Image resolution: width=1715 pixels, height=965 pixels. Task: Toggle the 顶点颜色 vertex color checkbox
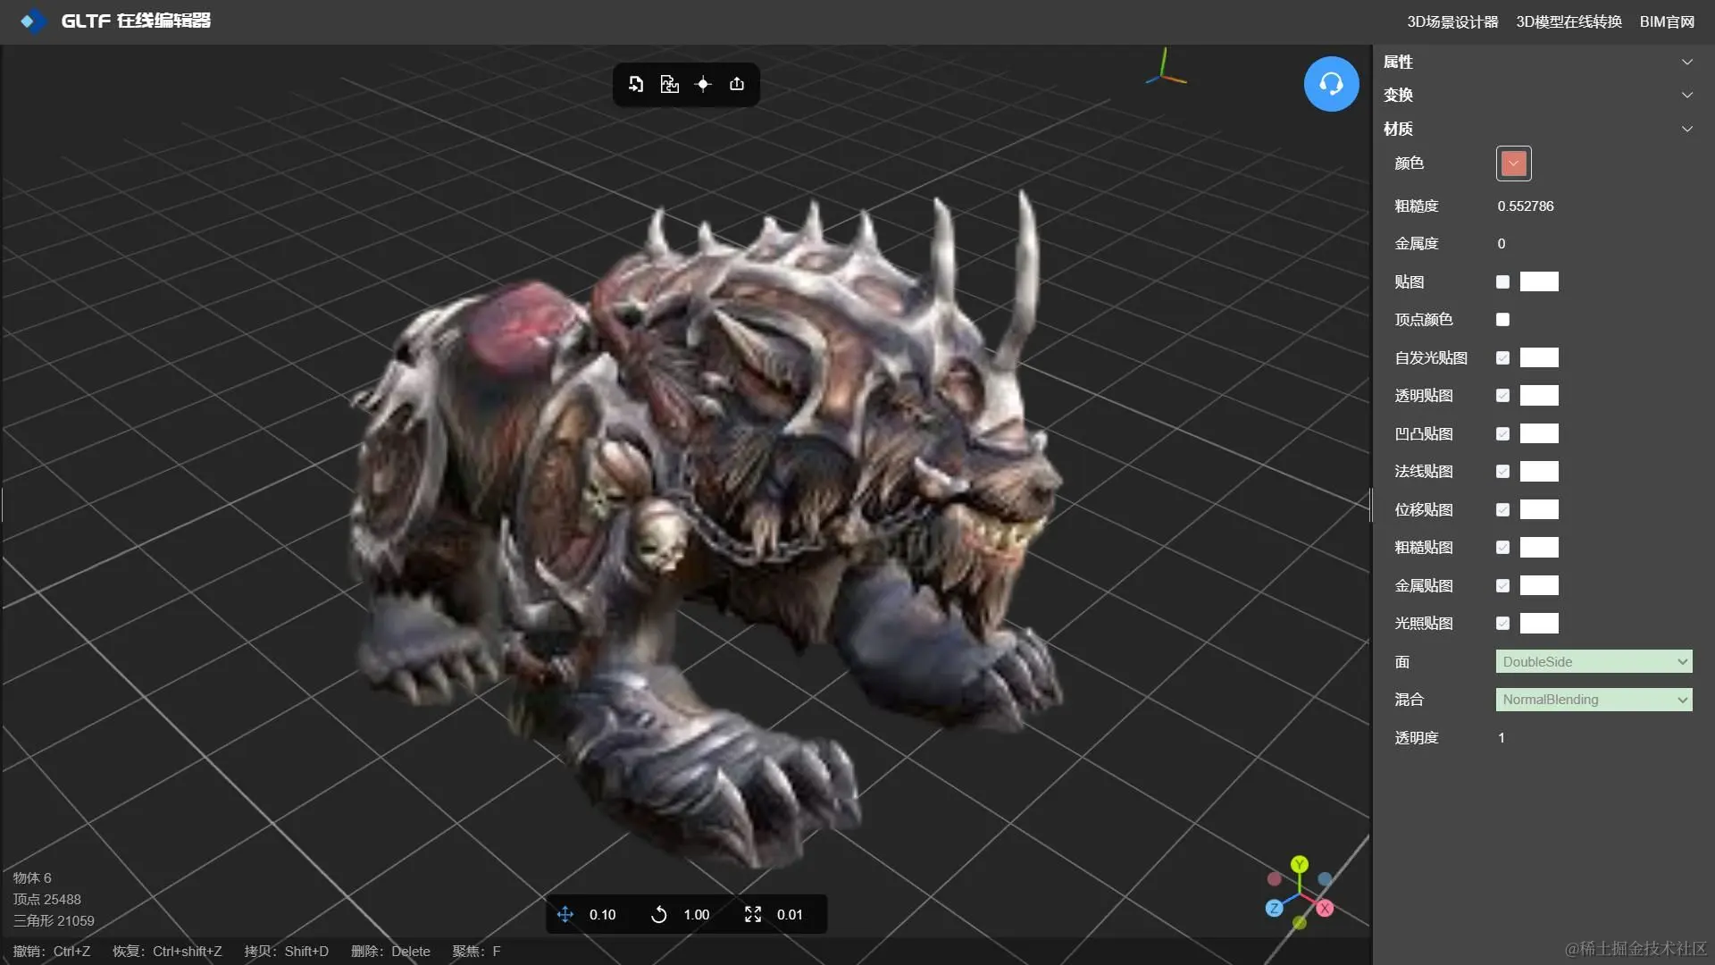coord(1502,320)
